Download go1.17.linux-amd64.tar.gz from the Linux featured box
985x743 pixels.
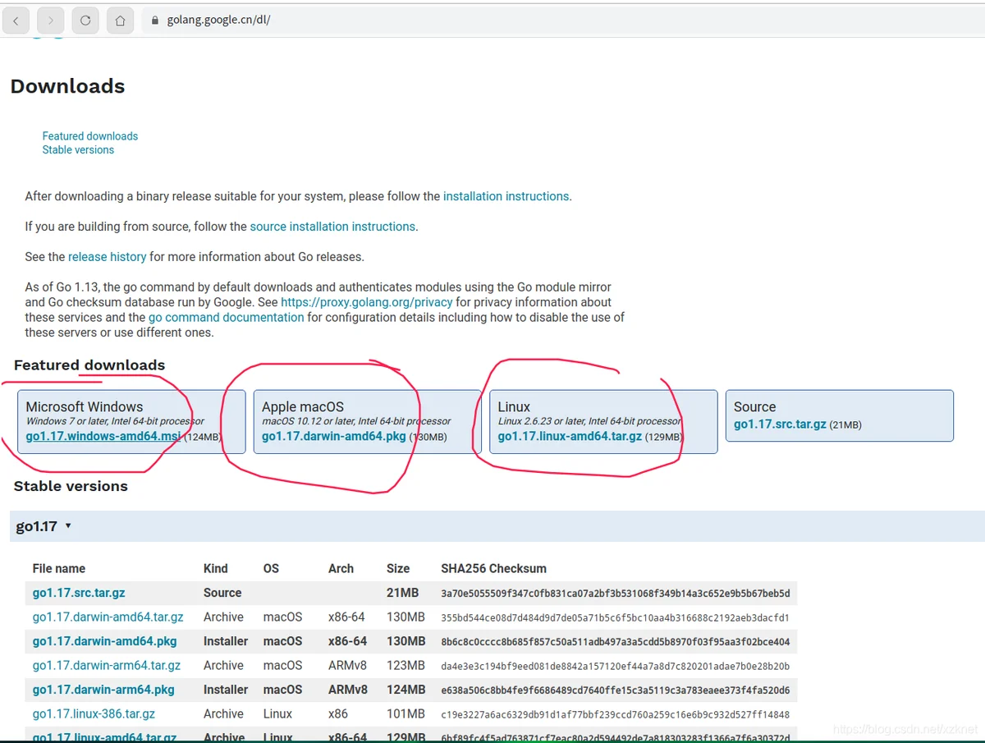[570, 437]
